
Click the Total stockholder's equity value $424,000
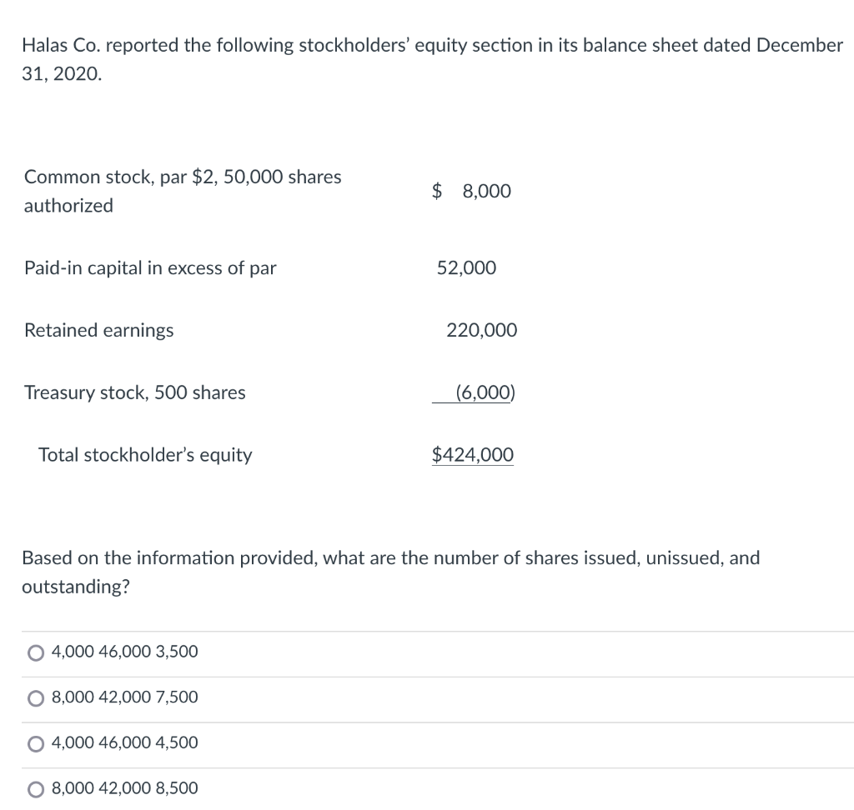tap(472, 455)
